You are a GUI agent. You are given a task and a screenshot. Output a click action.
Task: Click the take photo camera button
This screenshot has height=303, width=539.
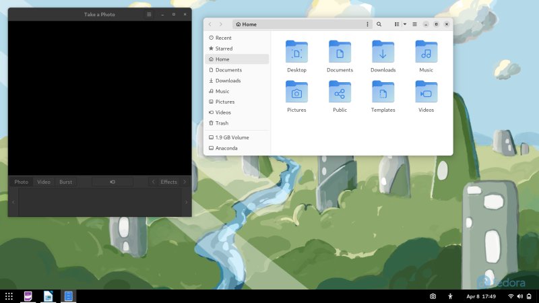(x=113, y=182)
